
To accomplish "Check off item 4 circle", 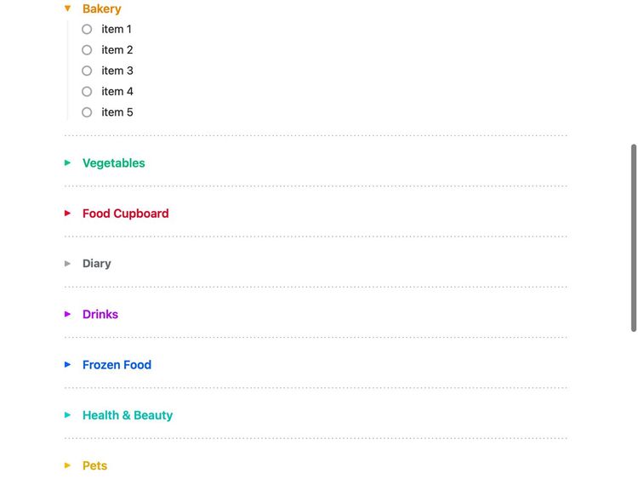I will [x=87, y=91].
